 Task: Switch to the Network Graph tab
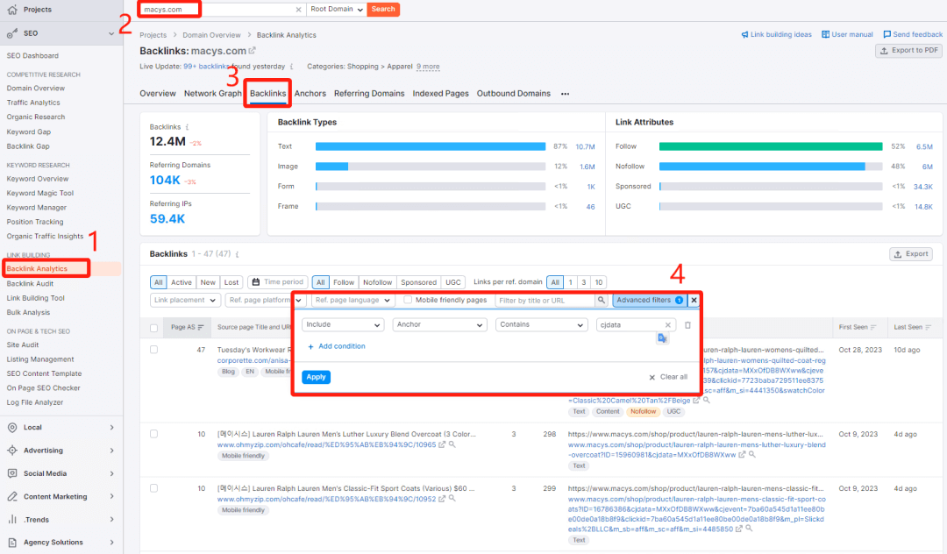(212, 94)
